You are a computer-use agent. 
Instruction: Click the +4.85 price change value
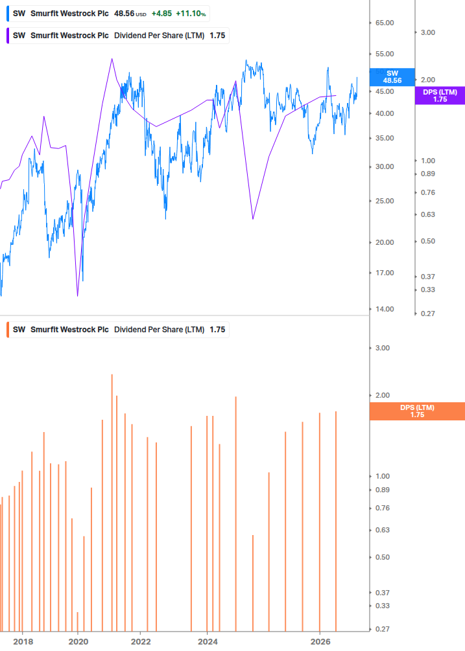[161, 14]
